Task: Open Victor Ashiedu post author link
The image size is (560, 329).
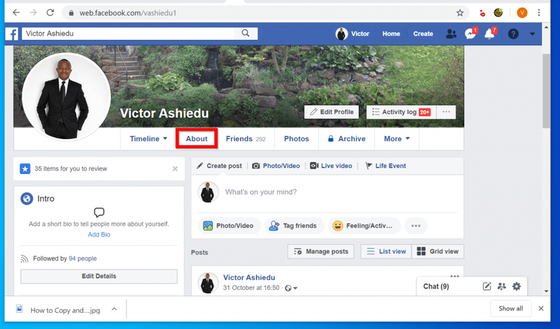Action: click(x=249, y=278)
